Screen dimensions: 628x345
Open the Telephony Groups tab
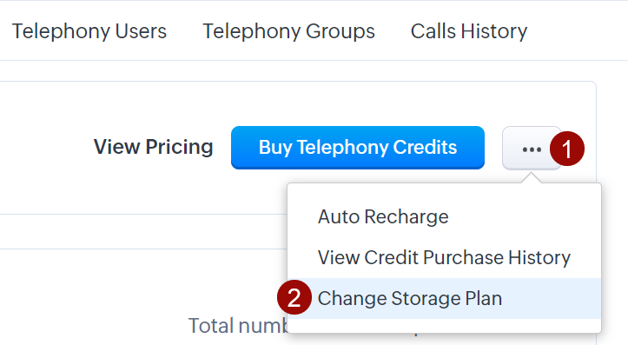tap(288, 31)
